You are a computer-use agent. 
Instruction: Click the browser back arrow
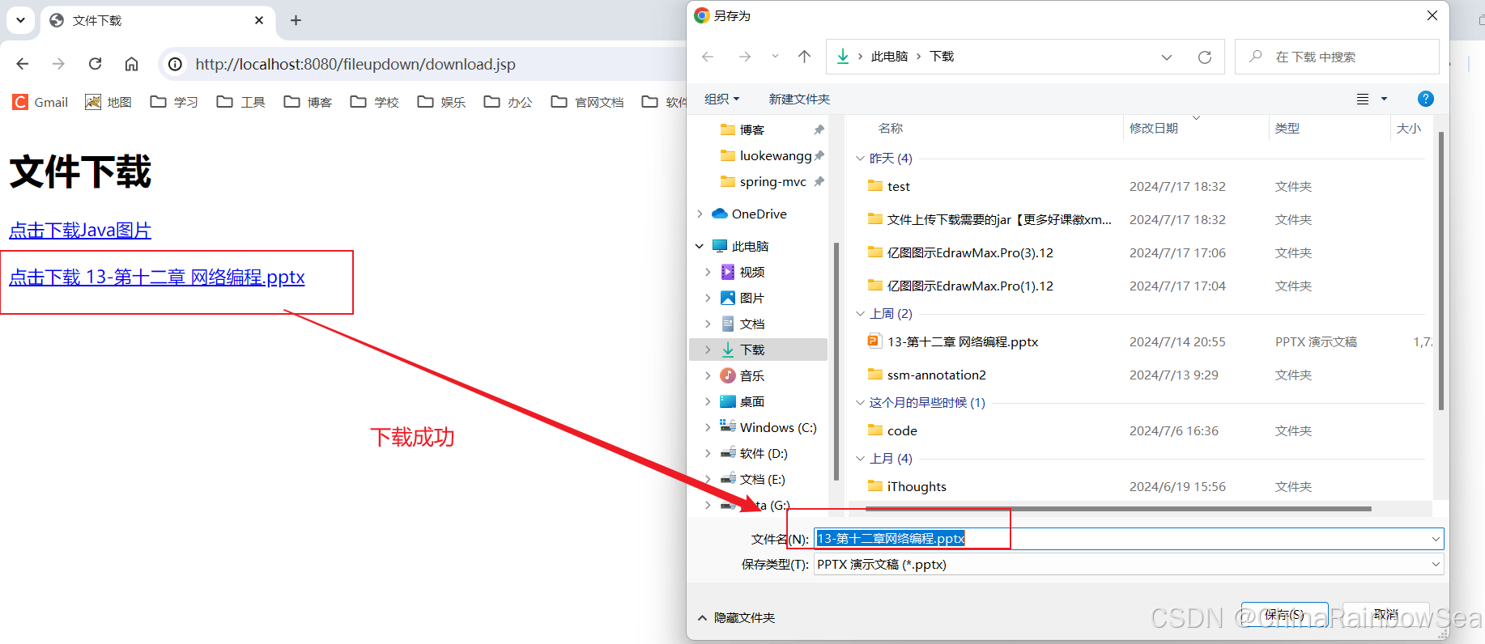coord(23,64)
